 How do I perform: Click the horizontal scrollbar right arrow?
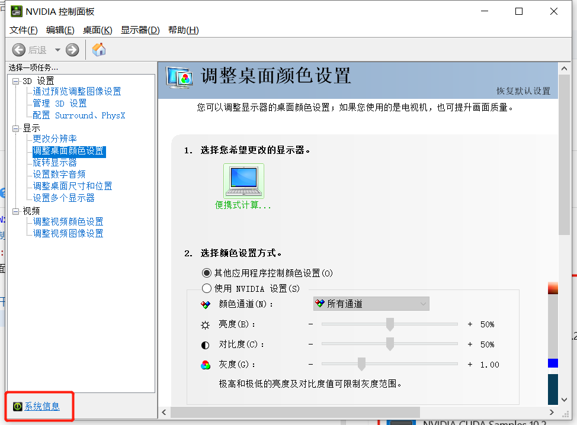coord(552,412)
